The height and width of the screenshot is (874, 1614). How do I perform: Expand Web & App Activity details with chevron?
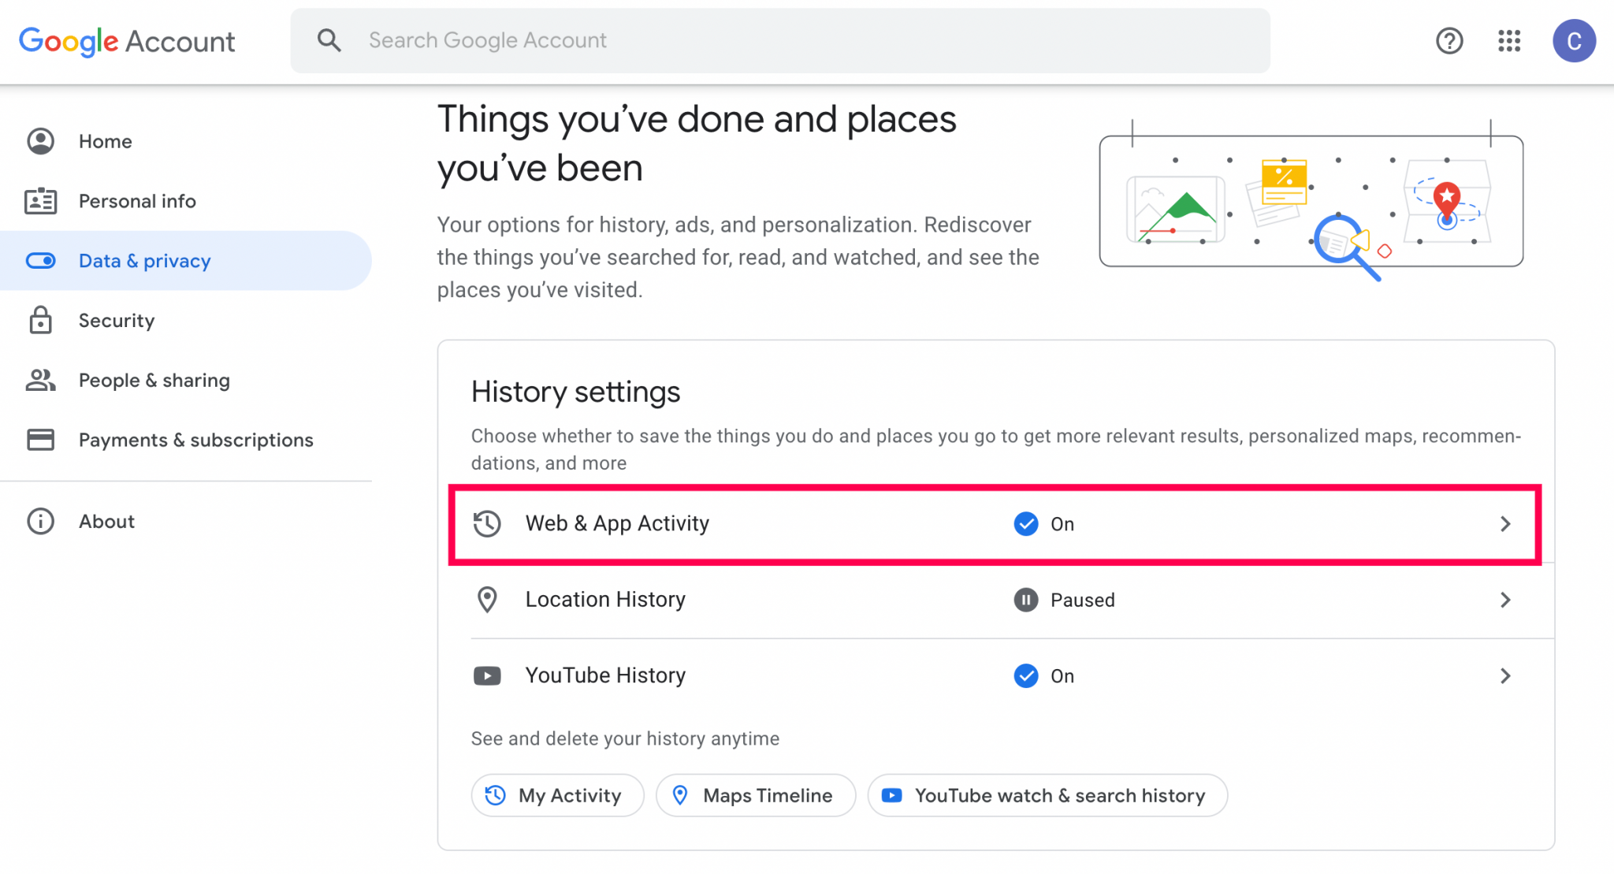1506,523
